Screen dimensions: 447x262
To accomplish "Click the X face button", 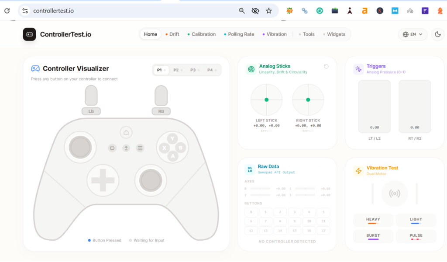I will [x=164, y=148].
